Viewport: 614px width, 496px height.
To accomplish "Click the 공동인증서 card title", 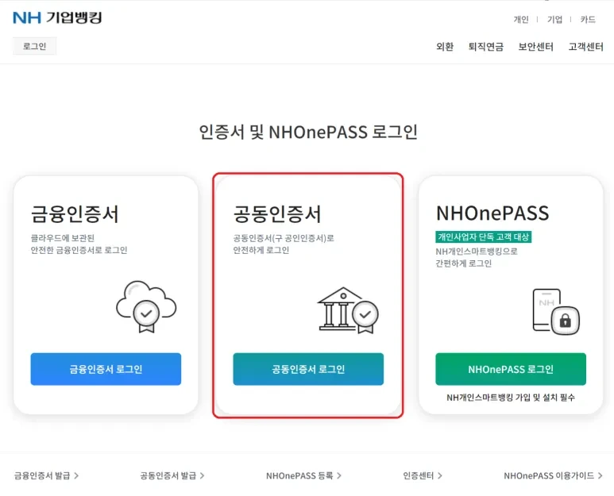I will [277, 214].
